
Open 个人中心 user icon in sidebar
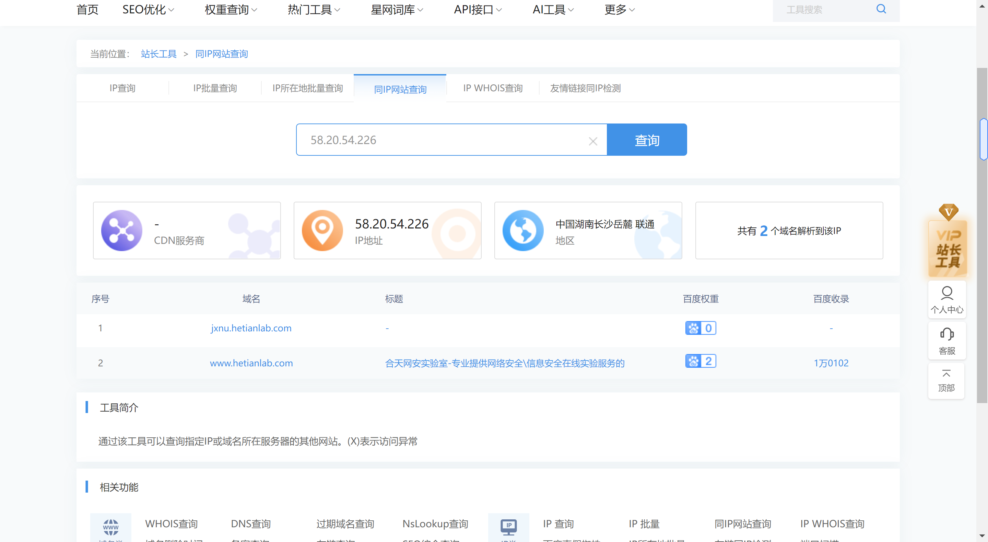click(946, 293)
